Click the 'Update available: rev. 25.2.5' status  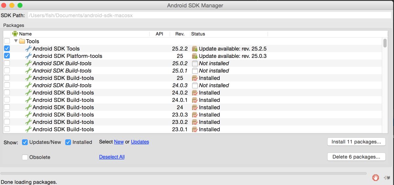tap(233, 49)
